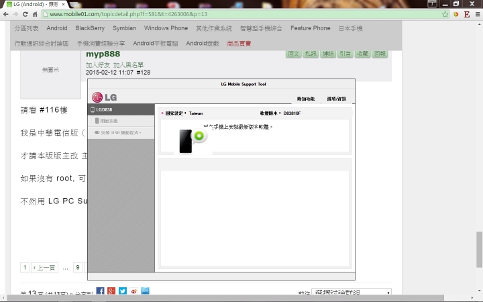Viewport: 483px width, 302px height.
Task: Click the page document icon in the address bar
Action: (46, 14)
